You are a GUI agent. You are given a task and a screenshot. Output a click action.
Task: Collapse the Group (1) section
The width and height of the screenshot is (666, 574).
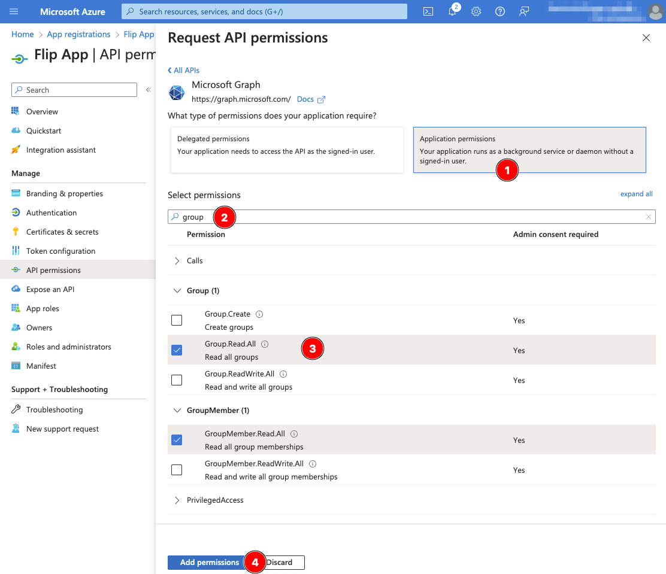[177, 290]
